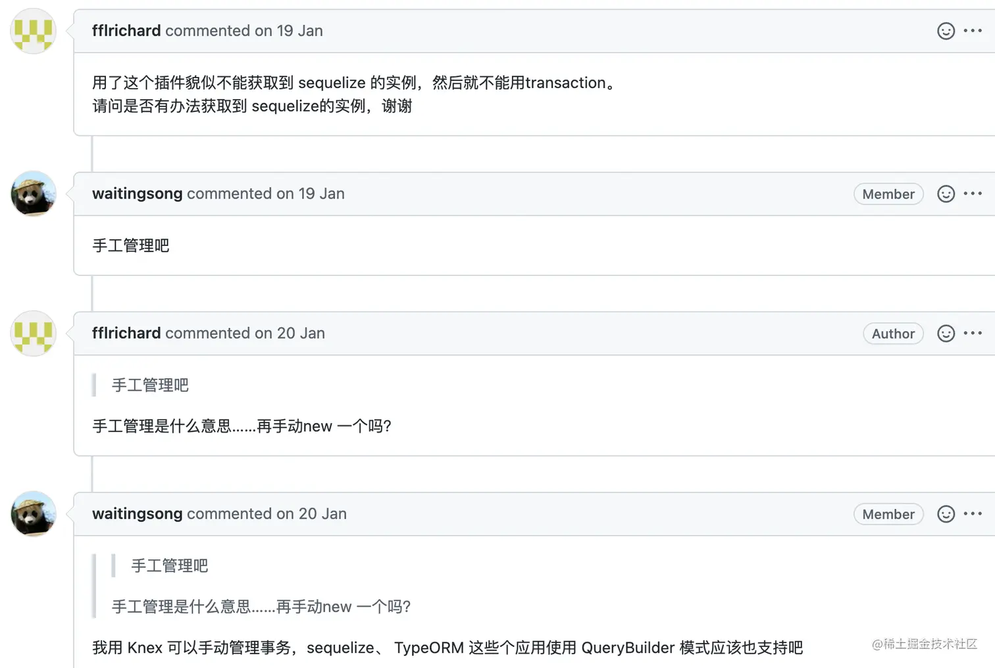Click the 'on 19 Jan' timestamp of fflrichard's comment
The height and width of the screenshot is (668, 995).
(289, 31)
